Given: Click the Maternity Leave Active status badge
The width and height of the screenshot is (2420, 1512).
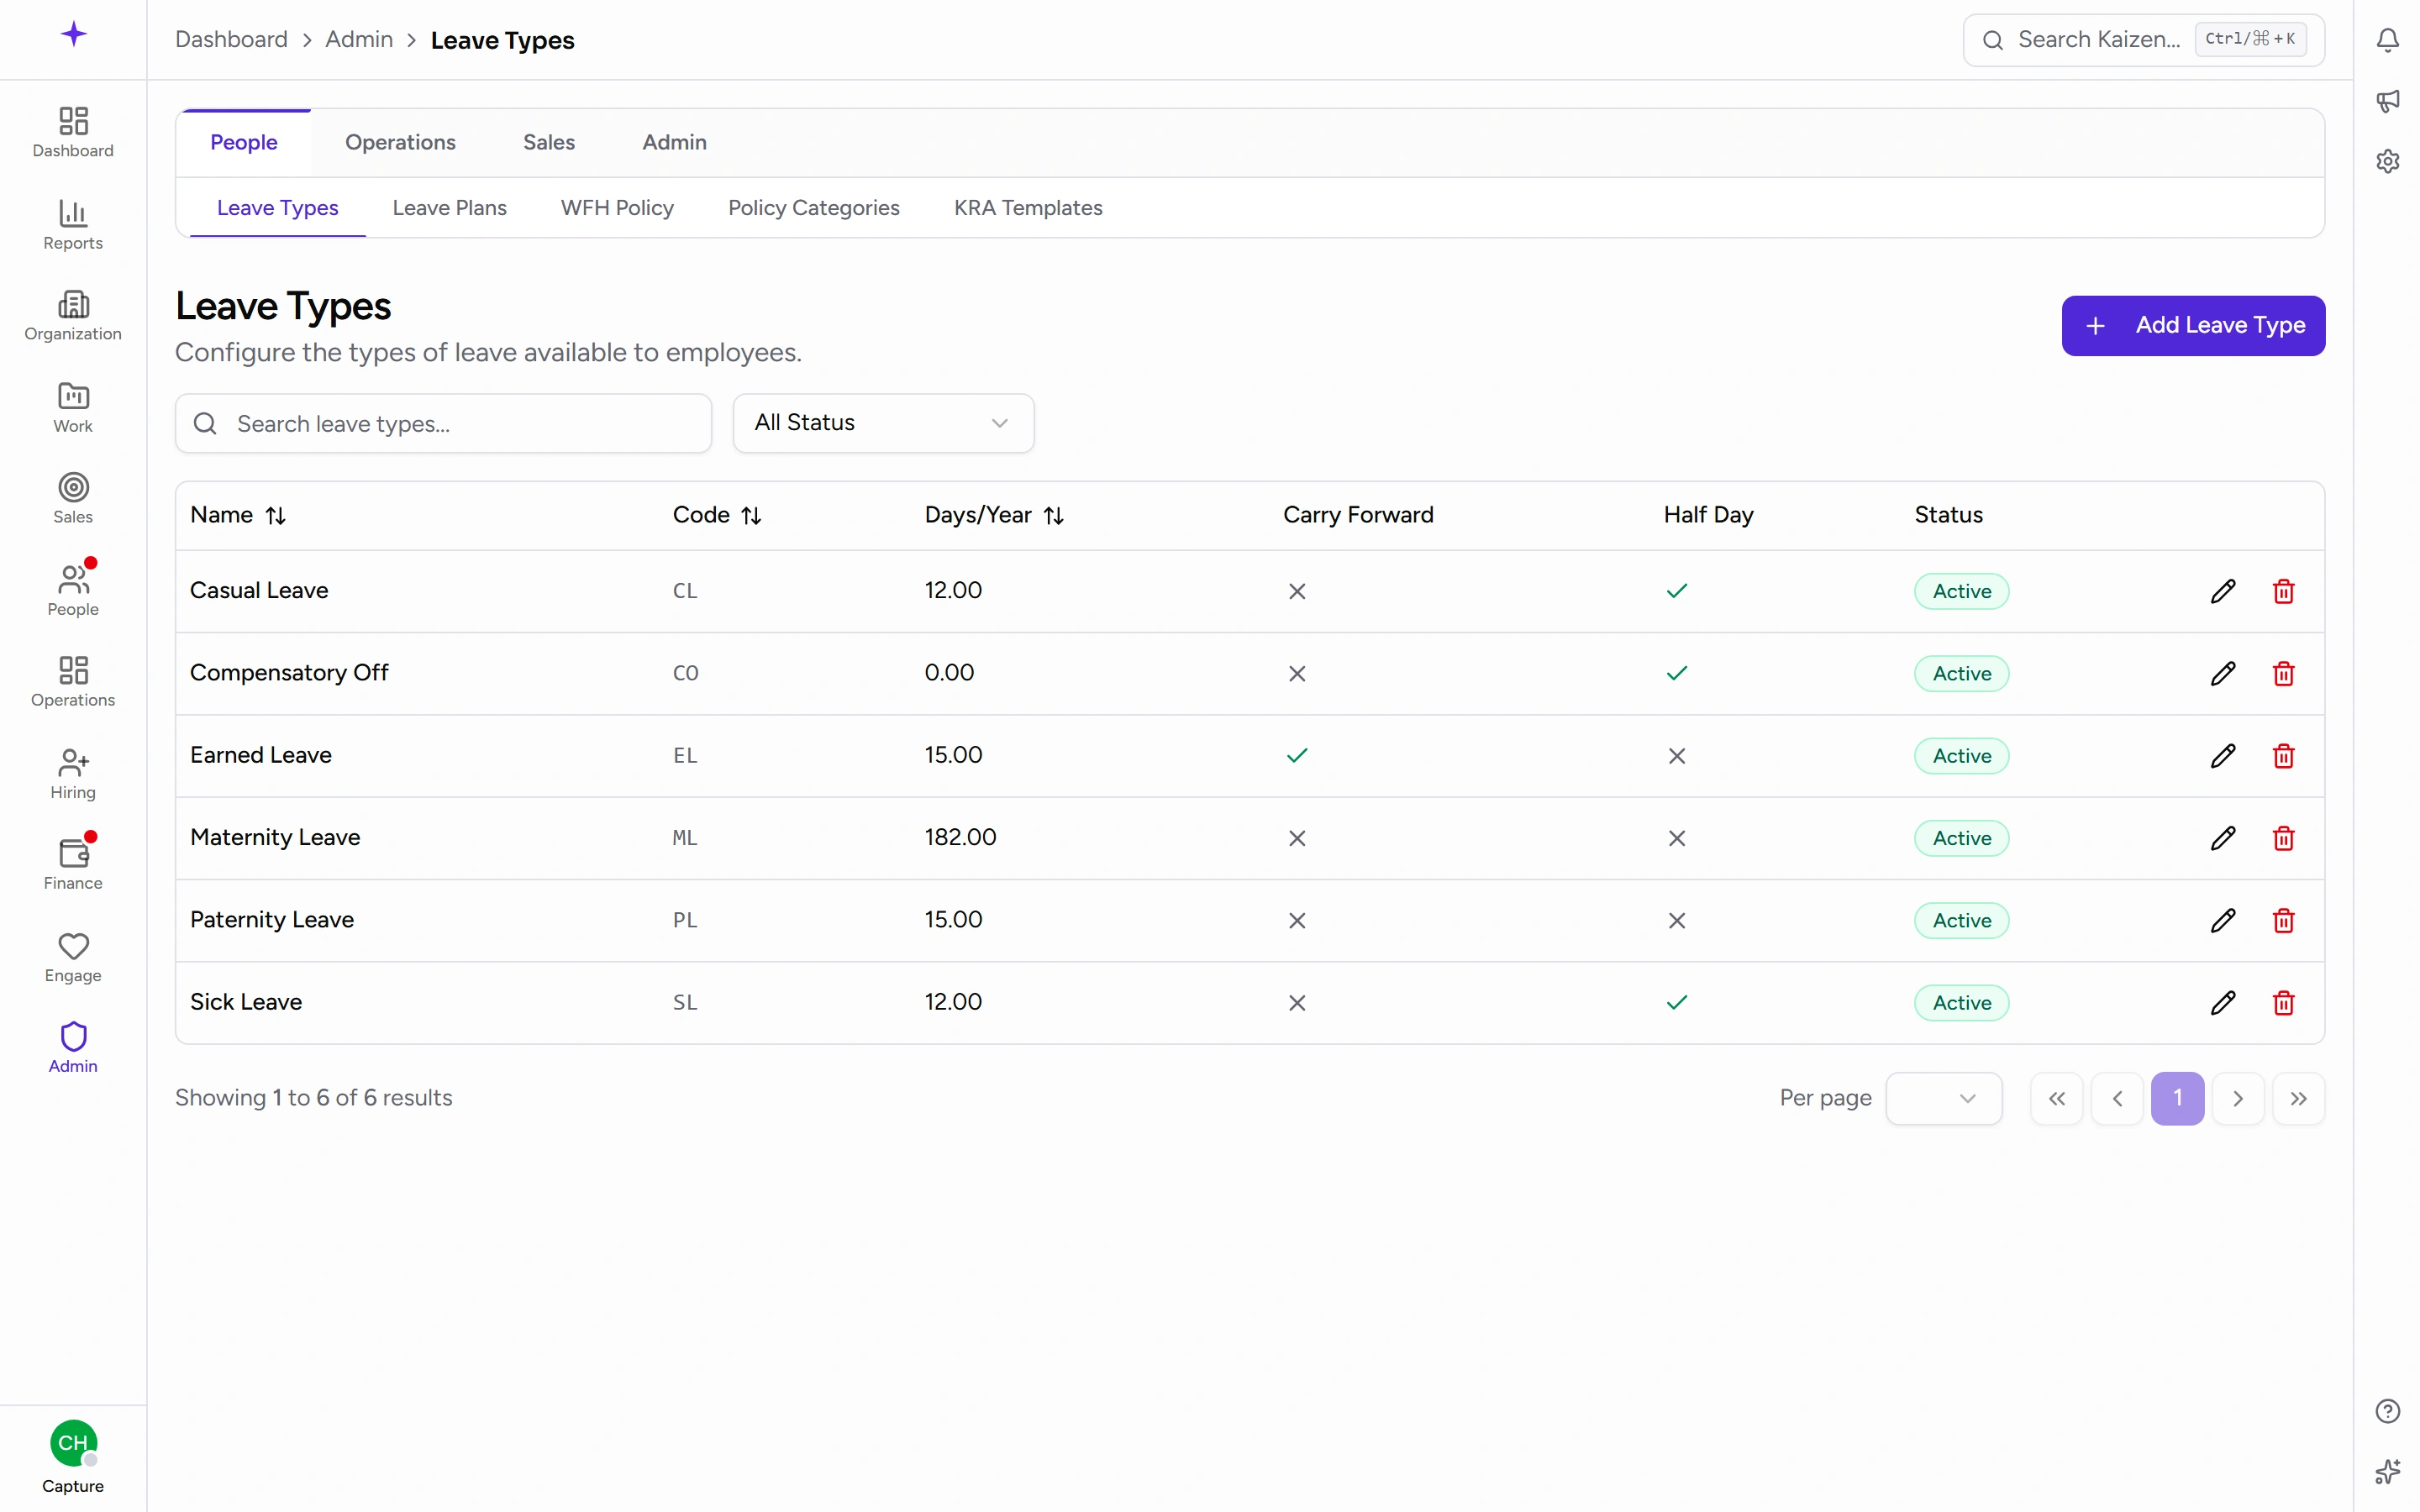Looking at the screenshot, I should coord(1961,838).
